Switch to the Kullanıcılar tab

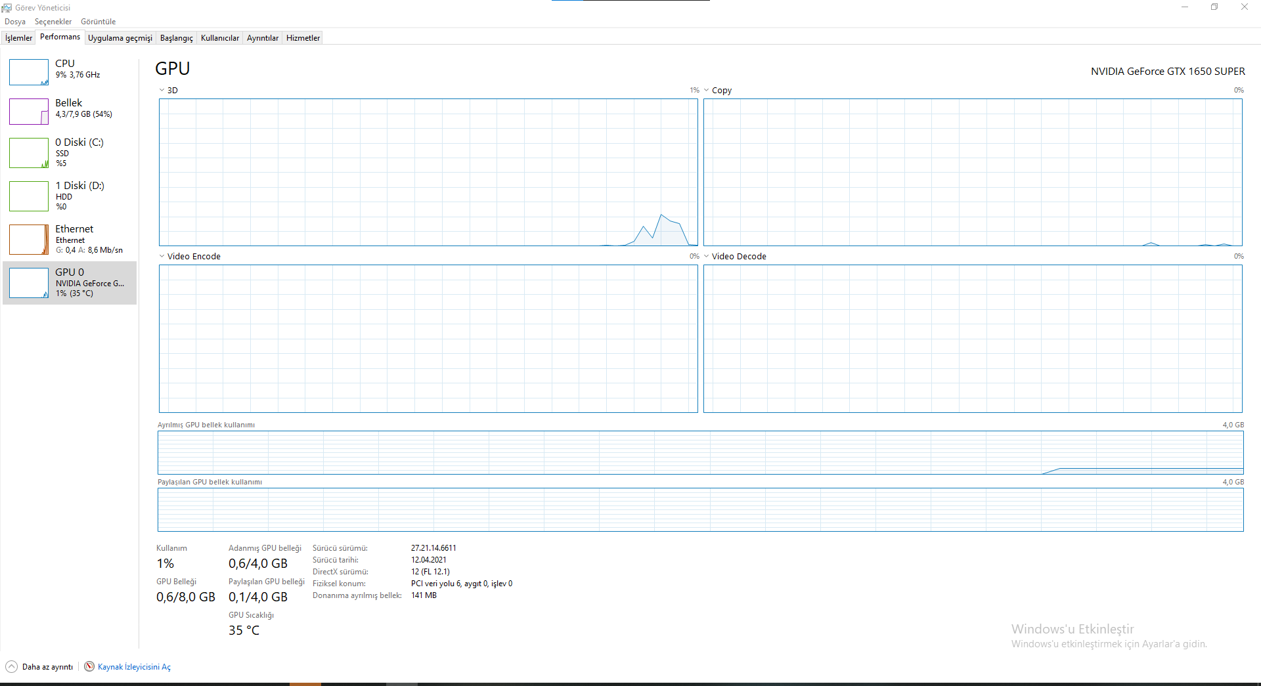(220, 38)
